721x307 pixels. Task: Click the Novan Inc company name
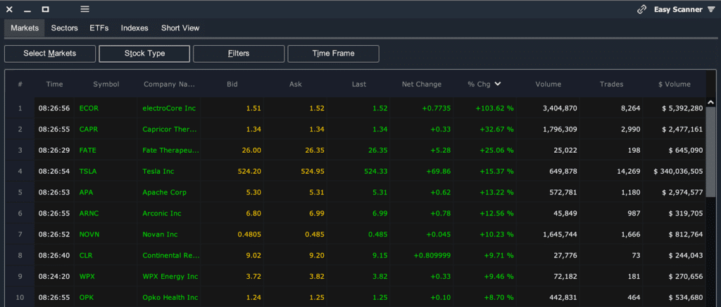point(160,234)
